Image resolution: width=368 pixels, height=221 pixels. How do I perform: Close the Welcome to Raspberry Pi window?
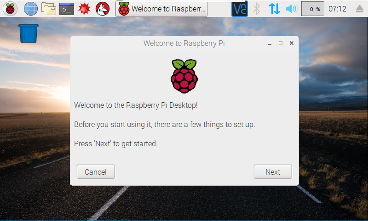[292, 43]
